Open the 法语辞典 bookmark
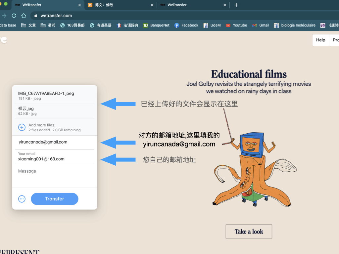 (x=127, y=25)
